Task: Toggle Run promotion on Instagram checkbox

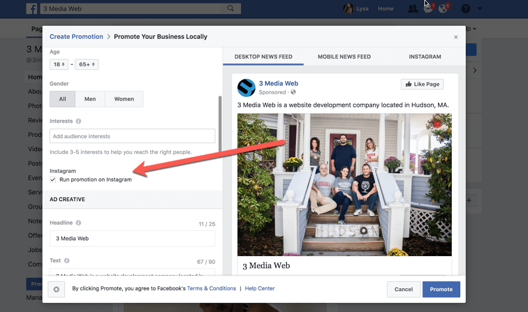Action: click(x=53, y=179)
